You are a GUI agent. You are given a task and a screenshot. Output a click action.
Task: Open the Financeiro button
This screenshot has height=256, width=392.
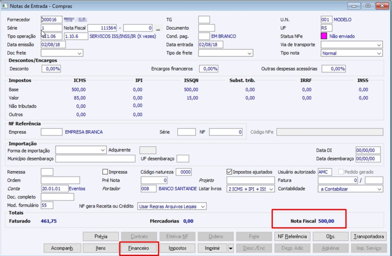pyautogui.click(x=139, y=248)
